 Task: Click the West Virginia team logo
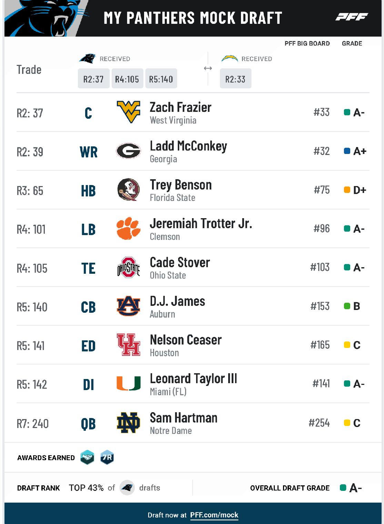128,112
